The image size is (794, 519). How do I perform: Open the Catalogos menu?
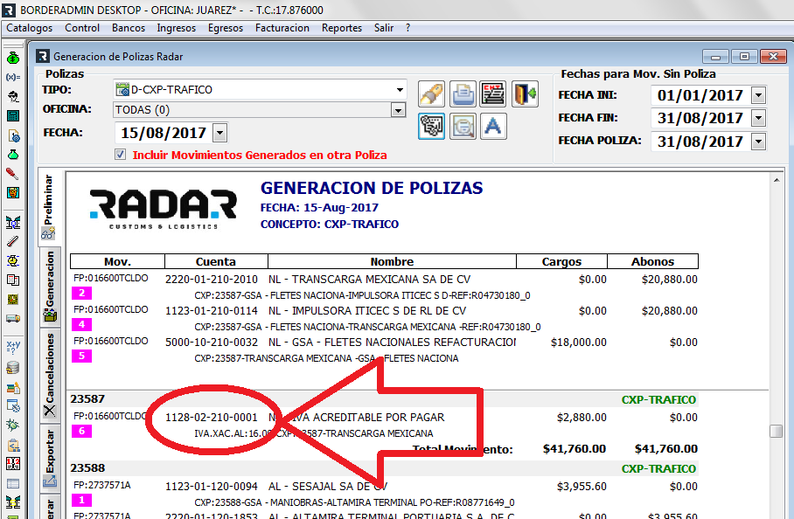click(x=30, y=28)
